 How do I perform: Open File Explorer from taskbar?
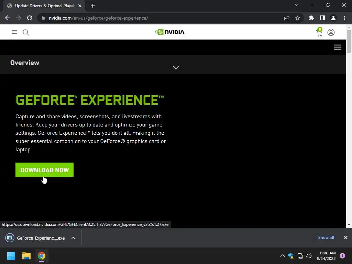point(26,256)
